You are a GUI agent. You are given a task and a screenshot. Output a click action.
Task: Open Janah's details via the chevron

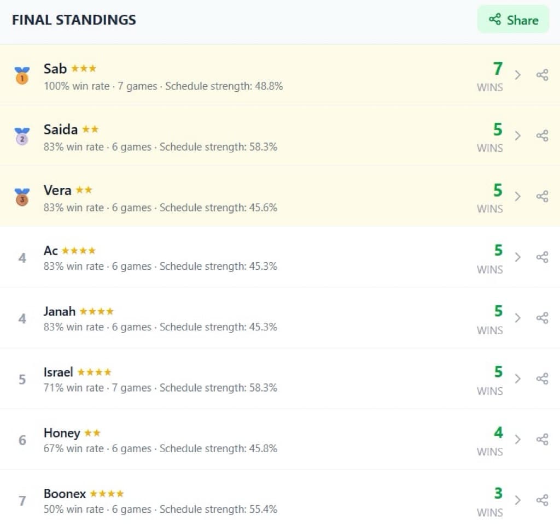click(517, 318)
